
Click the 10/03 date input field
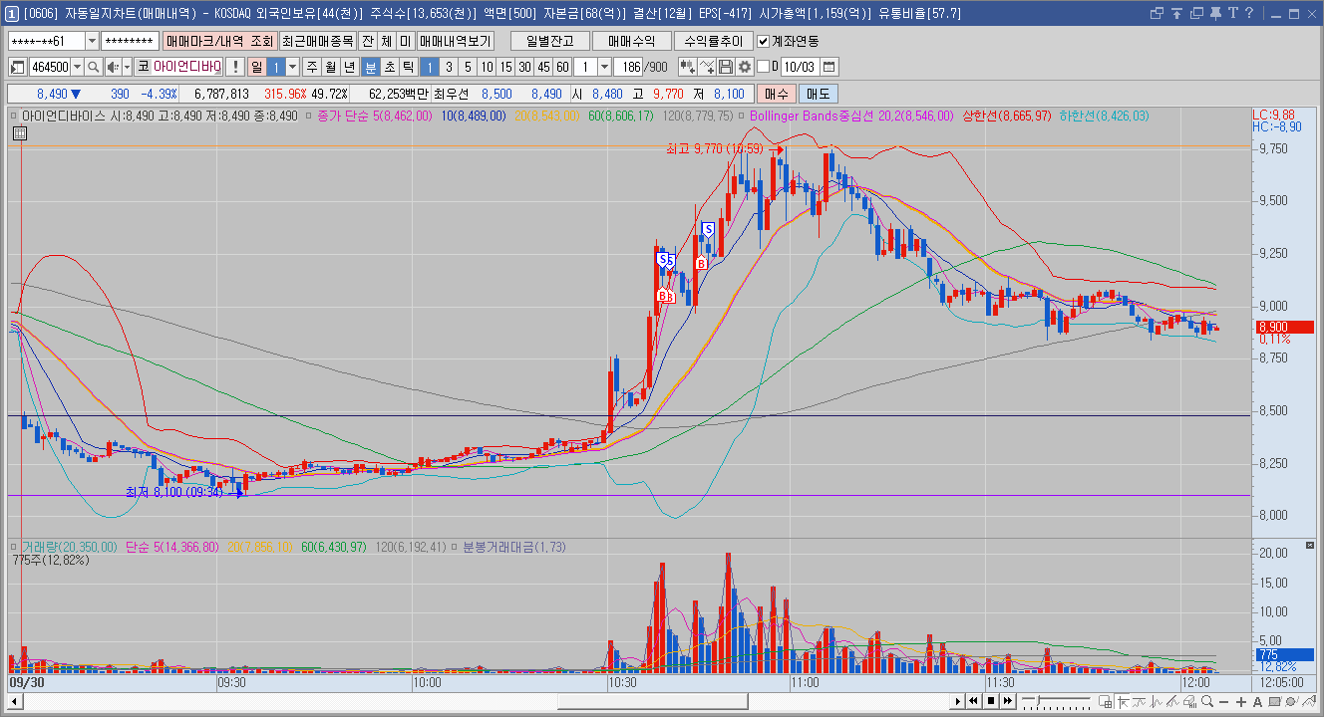click(800, 67)
